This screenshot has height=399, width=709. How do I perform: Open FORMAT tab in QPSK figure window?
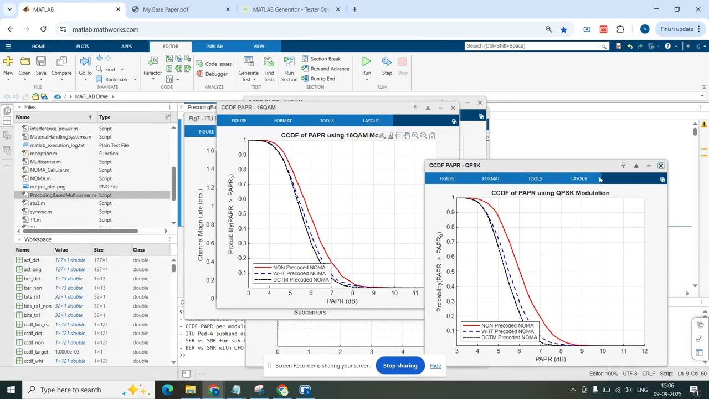[x=491, y=178]
